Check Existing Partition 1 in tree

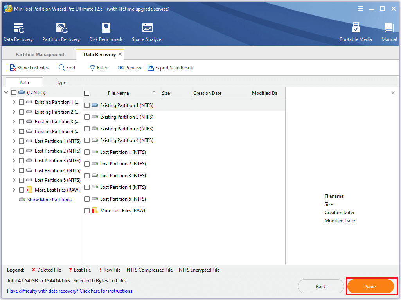[x=22, y=102]
